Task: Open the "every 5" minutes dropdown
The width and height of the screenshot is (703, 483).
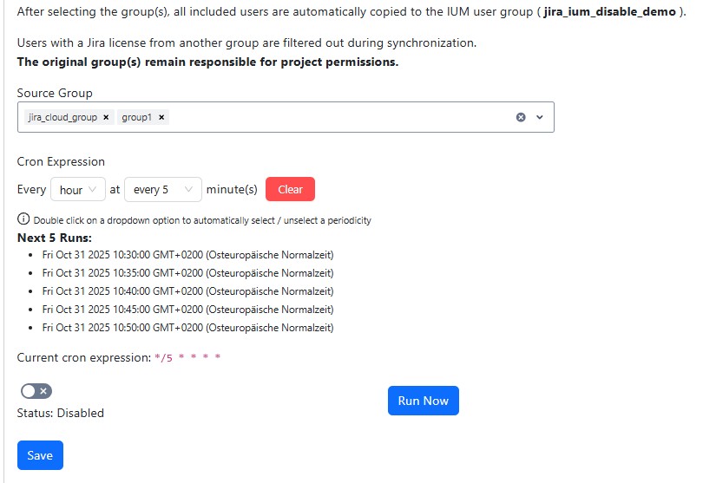Action: pos(162,189)
